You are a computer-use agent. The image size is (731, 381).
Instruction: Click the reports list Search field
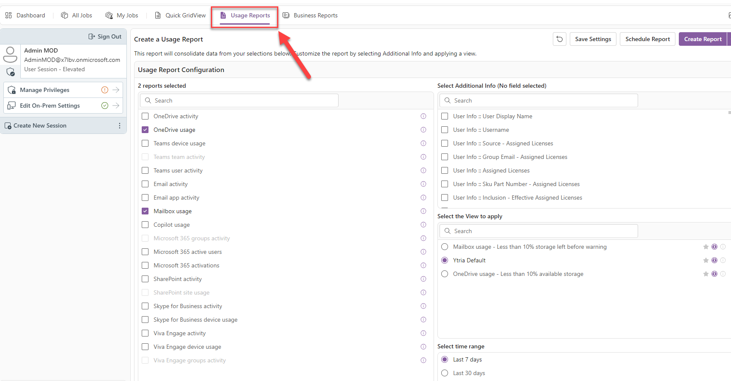tap(239, 100)
